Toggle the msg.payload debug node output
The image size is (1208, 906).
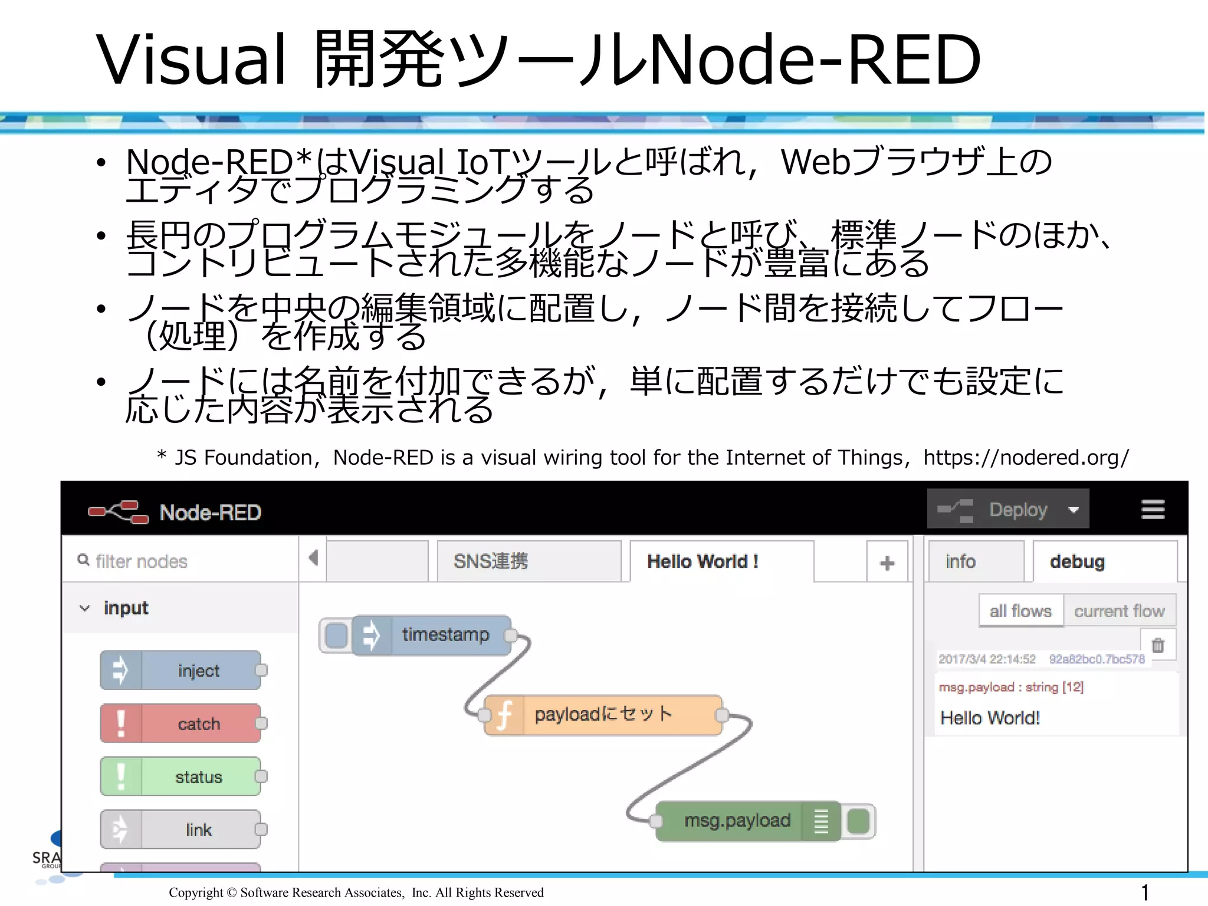859,821
